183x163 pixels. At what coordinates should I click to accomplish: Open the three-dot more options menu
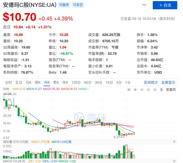click(x=144, y=5)
